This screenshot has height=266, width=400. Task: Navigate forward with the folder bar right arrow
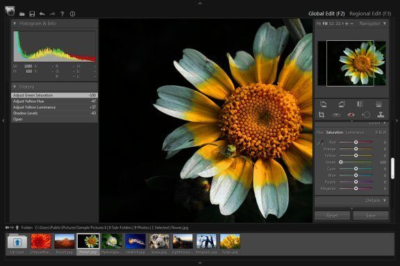[12, 227]
